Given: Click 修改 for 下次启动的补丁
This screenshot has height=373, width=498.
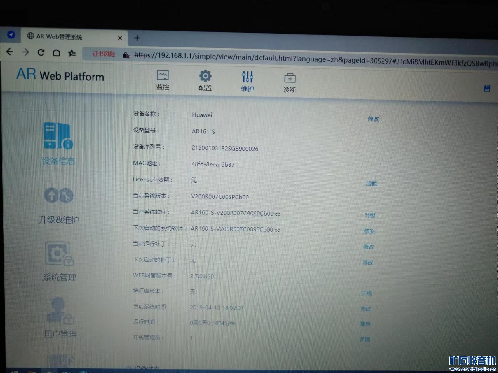Looking at the screenshot, I should 368,263.
